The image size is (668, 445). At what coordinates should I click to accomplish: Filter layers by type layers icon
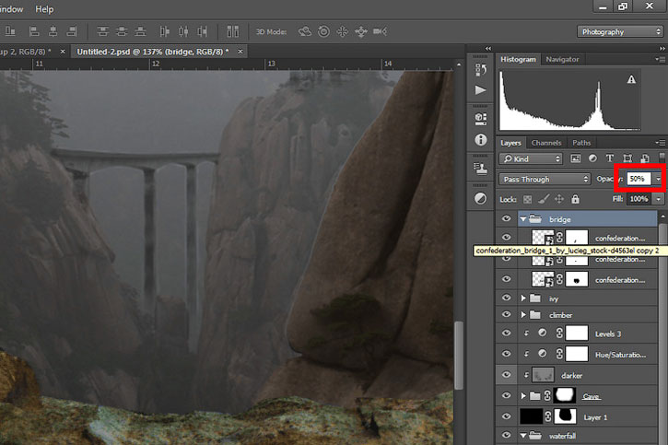tap(610, 158)
